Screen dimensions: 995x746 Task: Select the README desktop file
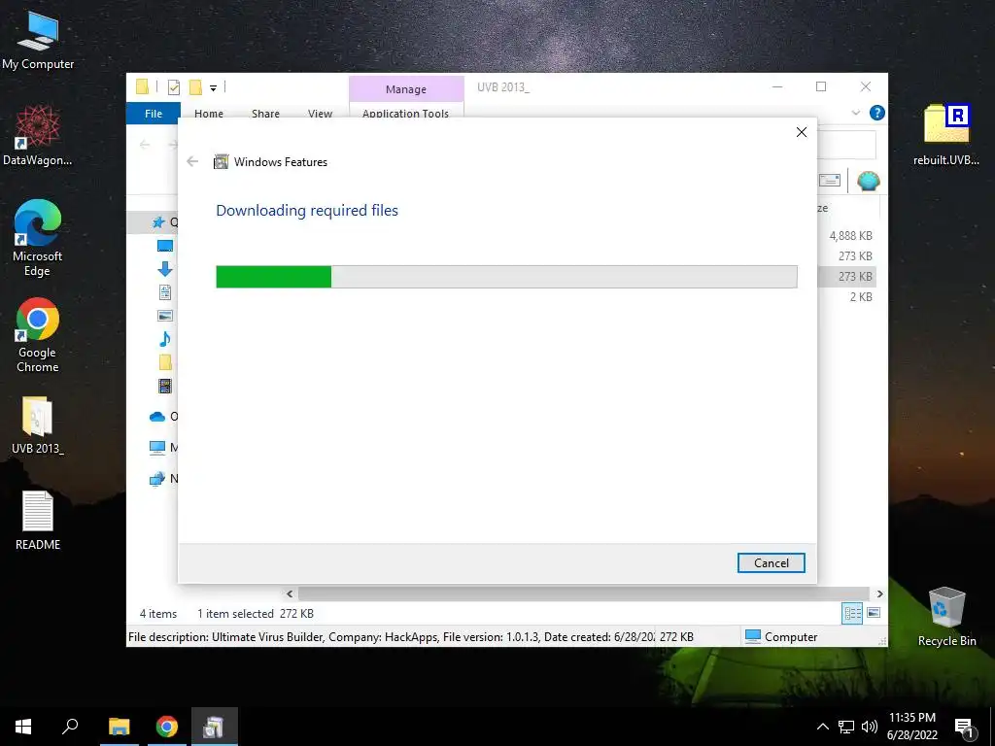38,521
